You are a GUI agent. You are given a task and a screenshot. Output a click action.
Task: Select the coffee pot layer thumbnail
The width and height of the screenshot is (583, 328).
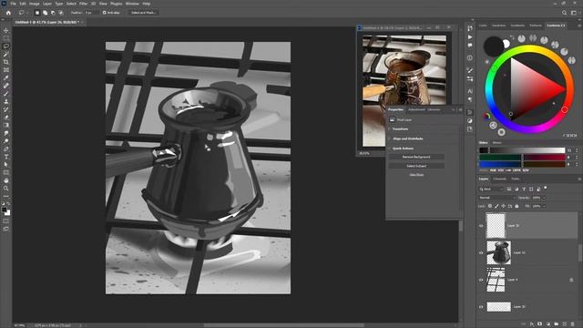pos(498,253)
